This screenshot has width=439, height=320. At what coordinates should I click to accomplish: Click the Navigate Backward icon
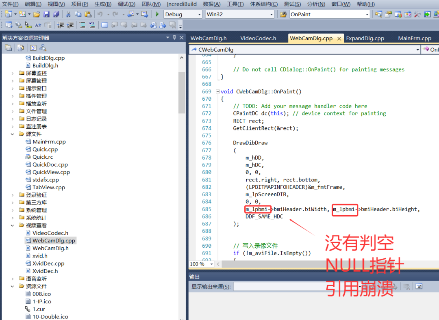pos(131,14)
